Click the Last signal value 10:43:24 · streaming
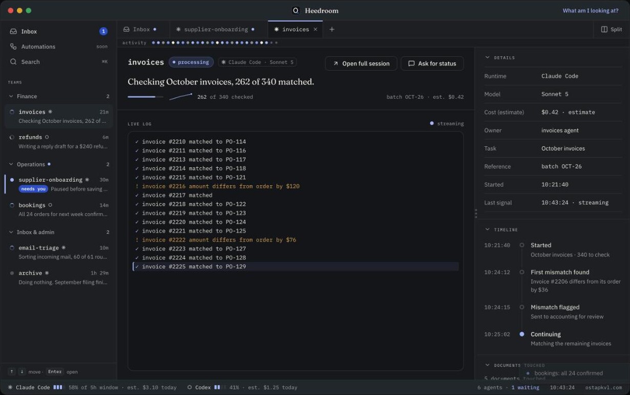Viewport: 630px width, 395px height. click(x=575, y=203)
